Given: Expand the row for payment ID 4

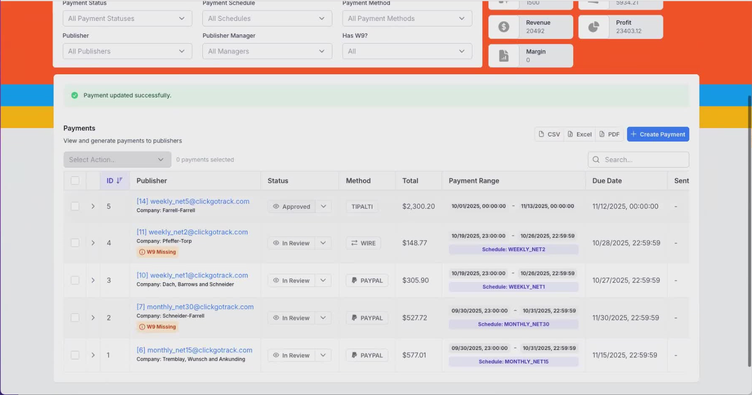Looking at the screenshot, I should [93, 243].
